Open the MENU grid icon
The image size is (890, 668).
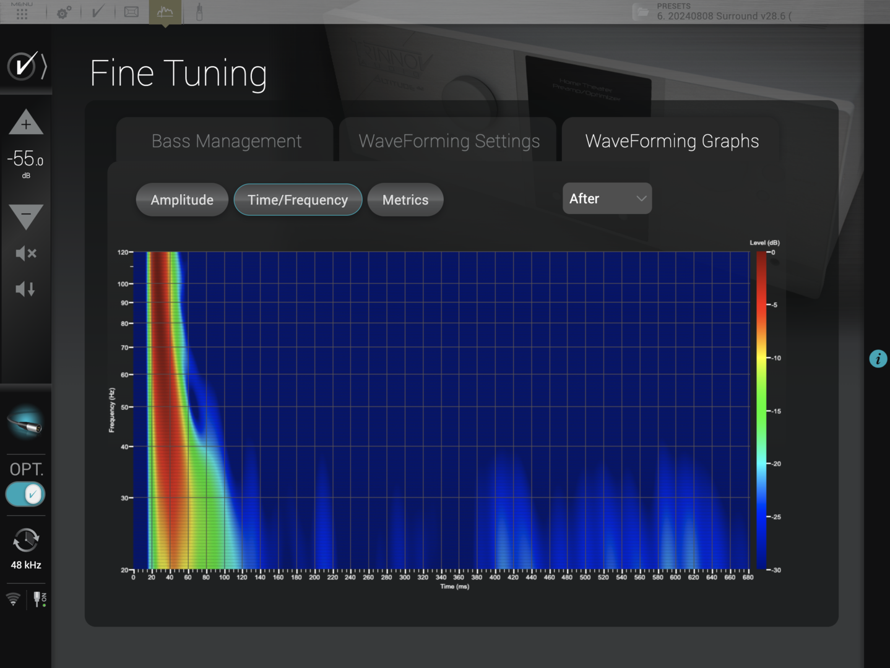pos(22,12)
